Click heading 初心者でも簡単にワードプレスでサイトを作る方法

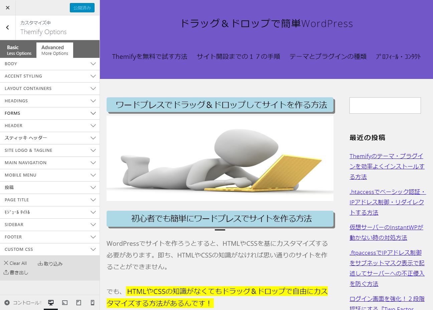(x=220, y=218)
